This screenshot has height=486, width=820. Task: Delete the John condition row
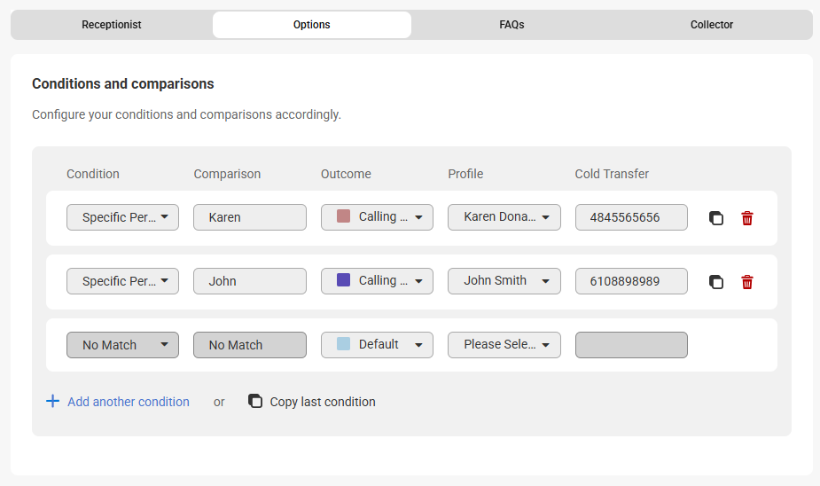(x=747, y=282)
